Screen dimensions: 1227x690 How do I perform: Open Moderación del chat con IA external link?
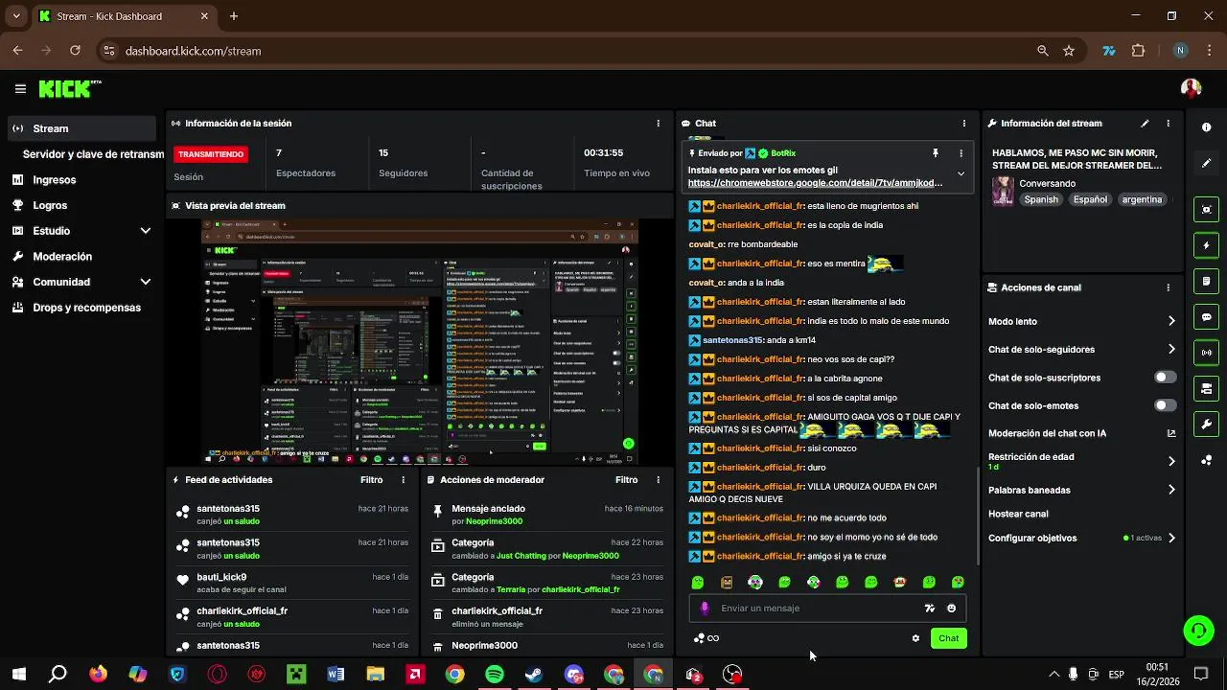pyautogui.click(x=1171, y=433)
